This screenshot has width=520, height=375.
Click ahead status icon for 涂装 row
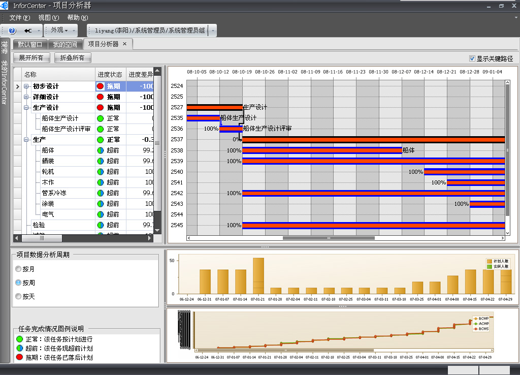[100, 204]
